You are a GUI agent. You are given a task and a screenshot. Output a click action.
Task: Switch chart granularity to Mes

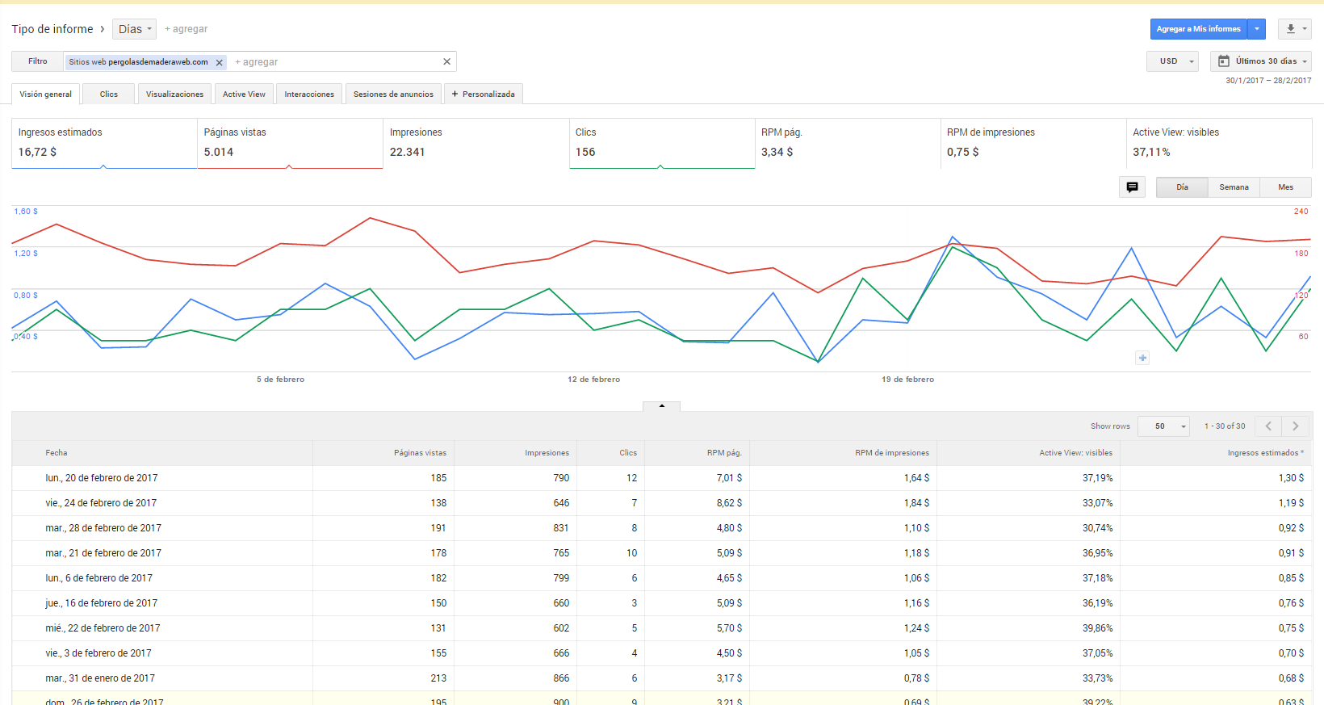click(1286, 187)
